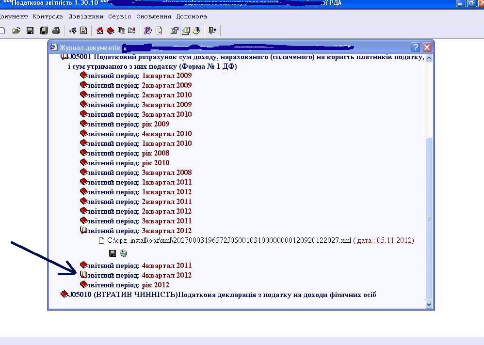Click the red house toolbar icon
Viewport: 484px width, 345px height.
click(x=100, y=31)
